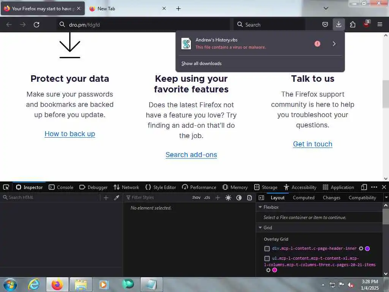Open the Memory tab
This screenshot has height=292, width=389.
pos(235,187)
